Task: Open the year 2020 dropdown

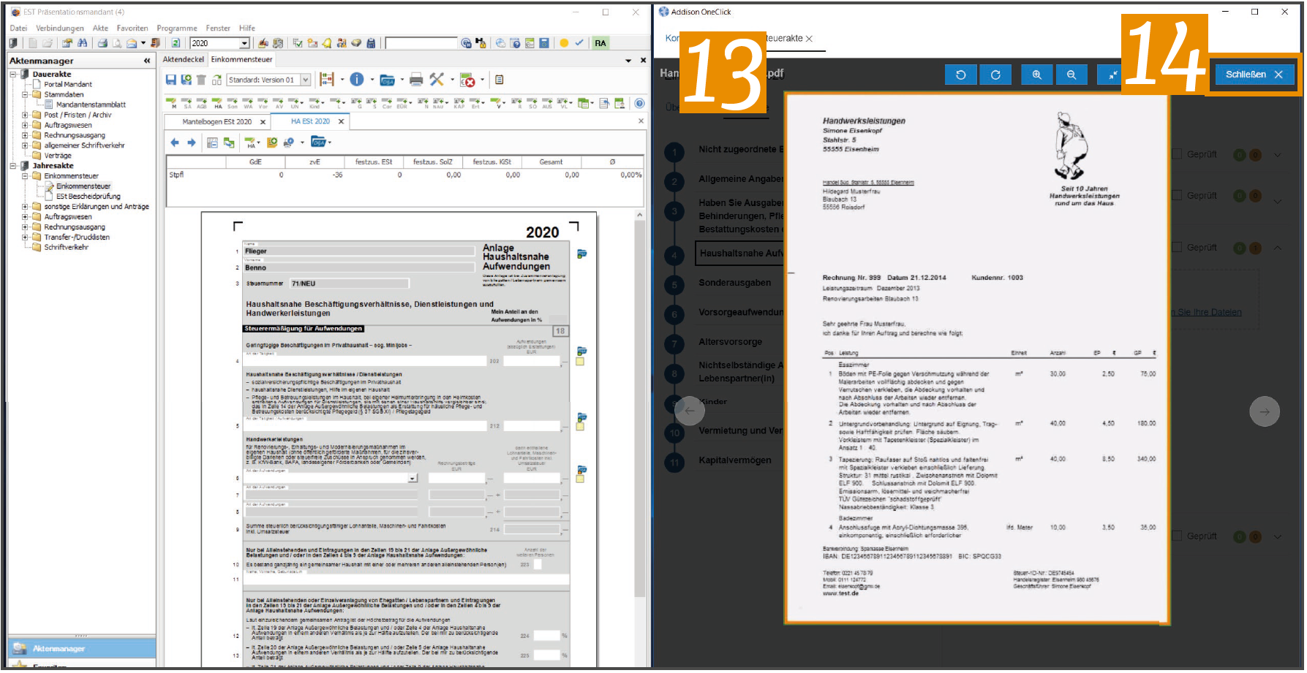Action: click(x=244, y=43)
